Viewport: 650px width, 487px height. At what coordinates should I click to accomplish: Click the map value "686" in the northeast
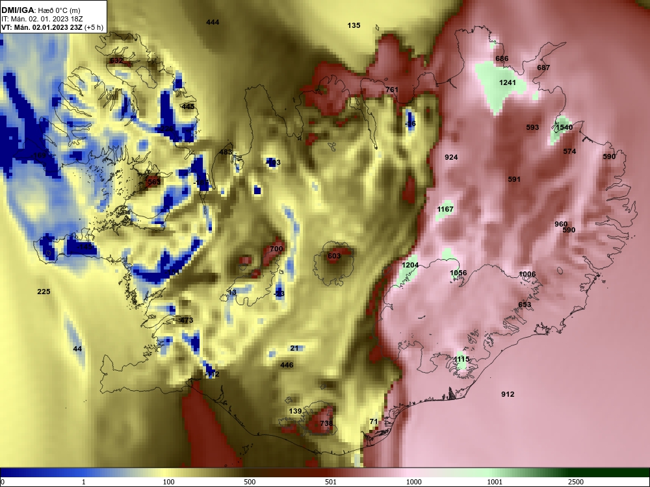tap(502, 59)
